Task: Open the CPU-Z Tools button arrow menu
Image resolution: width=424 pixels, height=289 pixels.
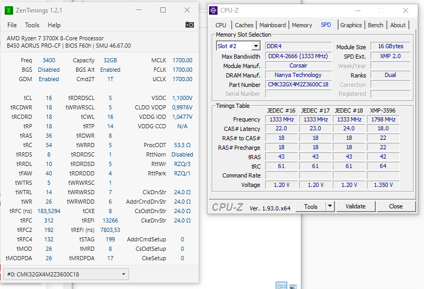Action: pos(330,206)
